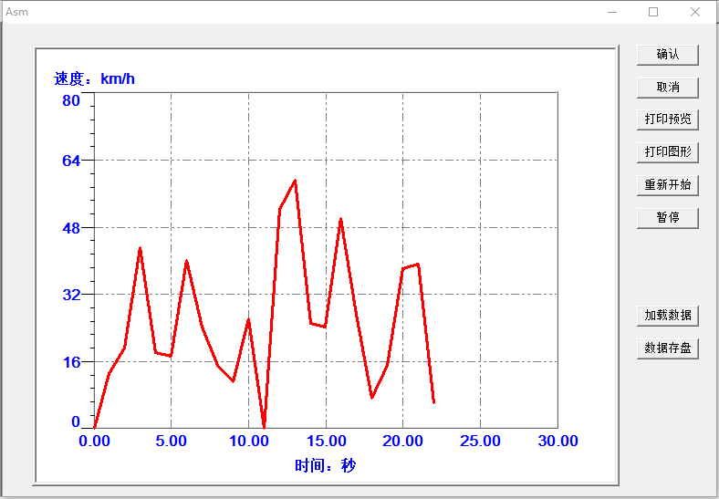Viewport: 719px width, 499px height.
Task: Click the 30.00 tick label on the time axis
Action: (557, 442)
